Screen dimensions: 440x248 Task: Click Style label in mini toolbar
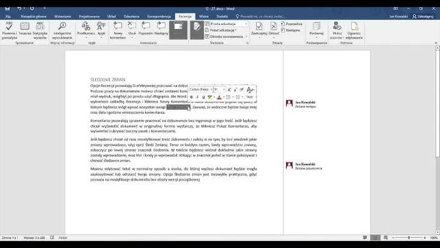pyautogui.click(x=250, y=97)
